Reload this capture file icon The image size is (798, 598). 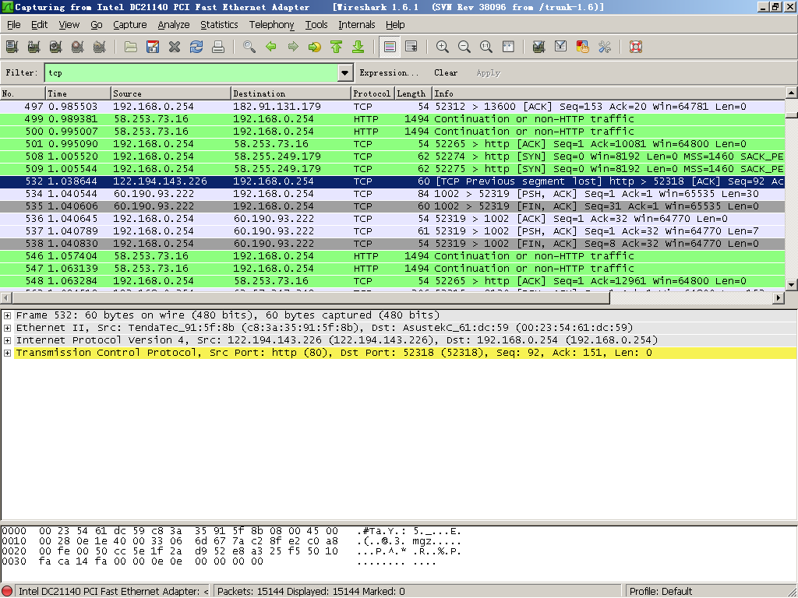click(196, 47)
